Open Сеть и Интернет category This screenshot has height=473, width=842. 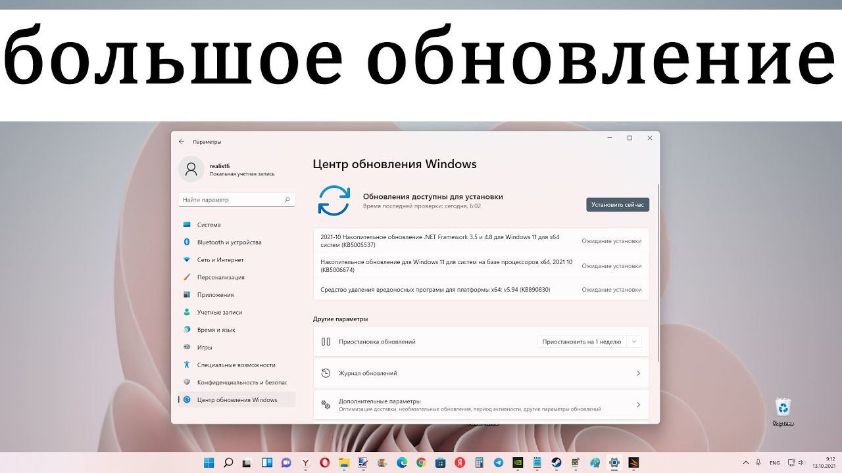point(237,259)
